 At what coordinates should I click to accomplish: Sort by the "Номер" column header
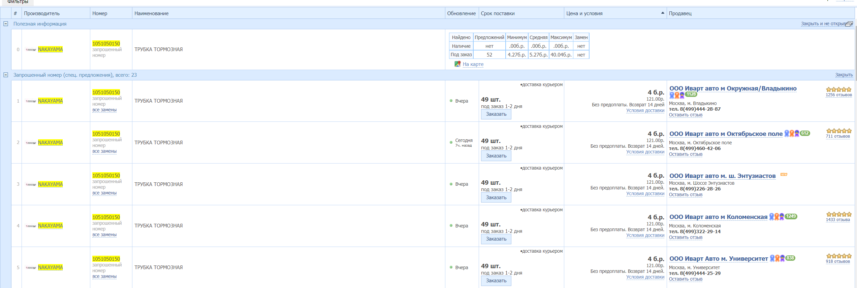click(111, 13)
